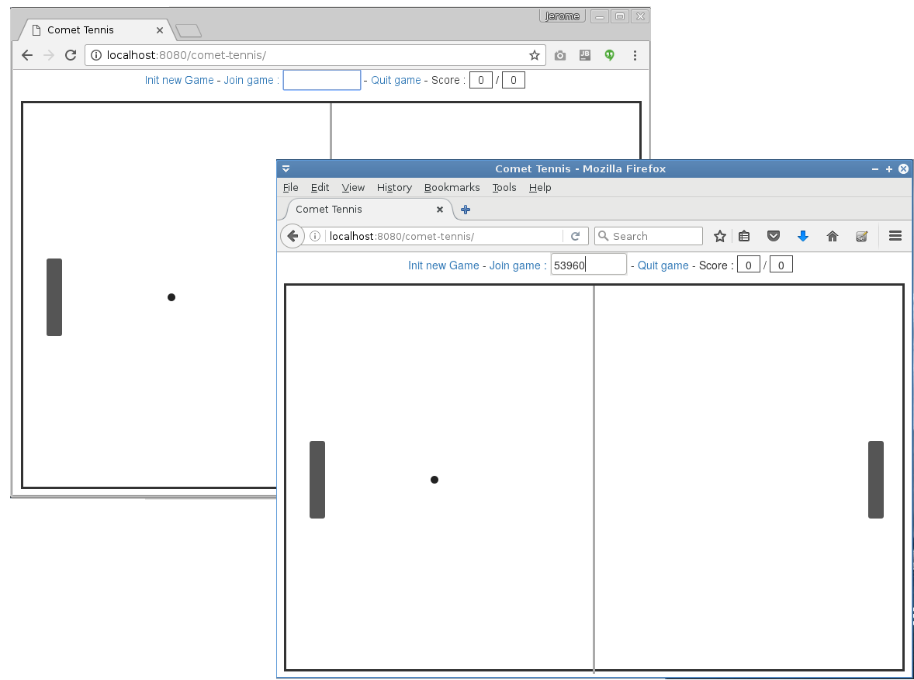Screen dimensions: 914x680
Task: Show bookmarks list icon in Firefox
Action: 744,236
